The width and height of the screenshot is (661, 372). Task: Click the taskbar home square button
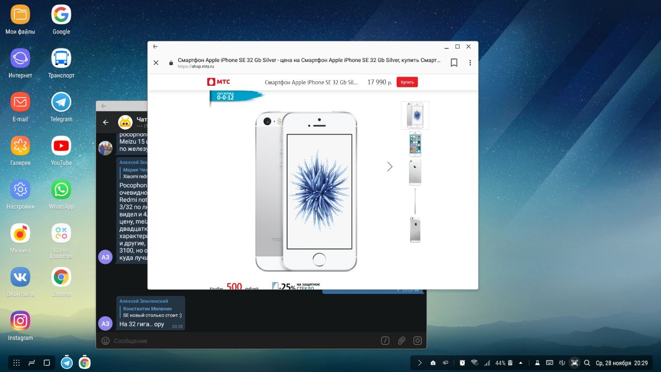(46, 363)
